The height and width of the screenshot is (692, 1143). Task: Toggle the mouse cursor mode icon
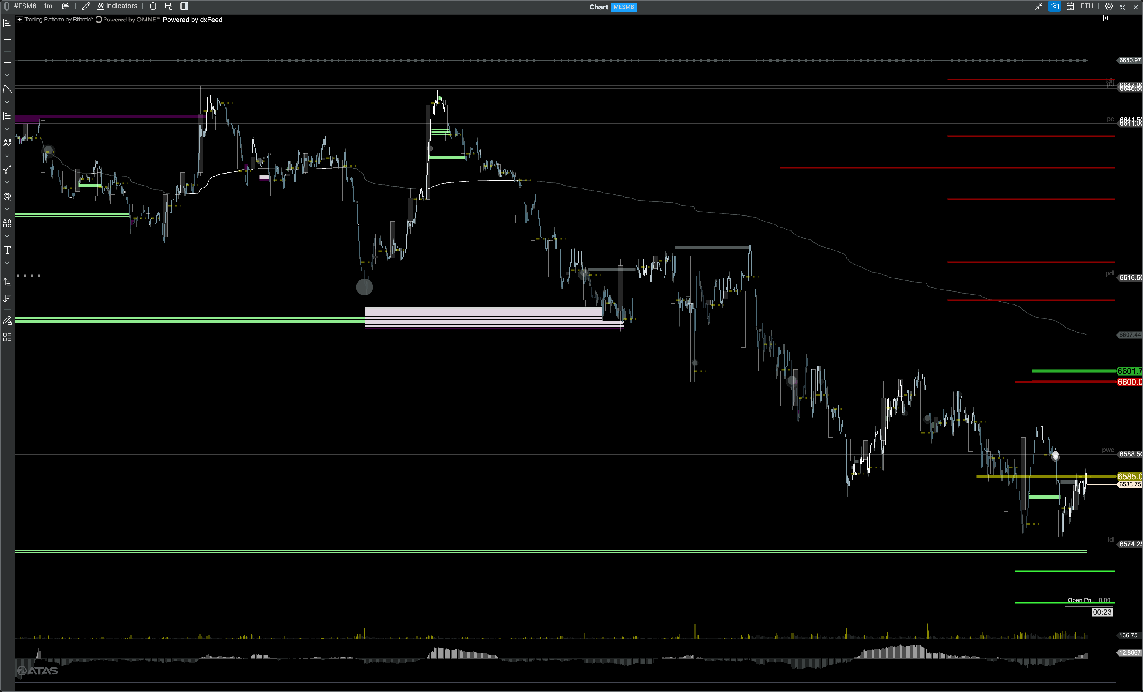click(153, 6)
